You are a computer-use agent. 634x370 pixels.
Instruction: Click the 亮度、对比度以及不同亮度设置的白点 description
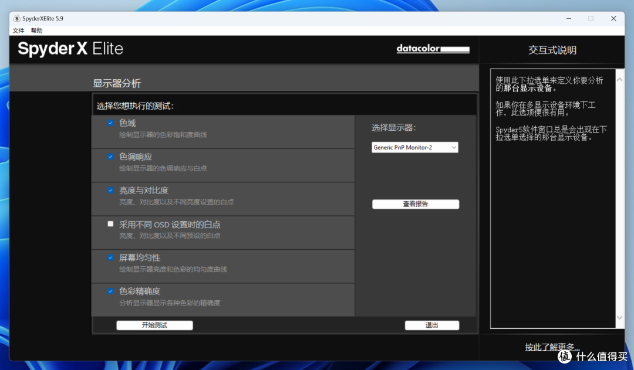pyautogui.click(x=176, y=202)
